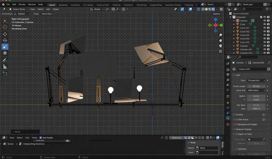Open the Render menu
This screenshot has width=272, height=159.
click(x=22, y=4)
